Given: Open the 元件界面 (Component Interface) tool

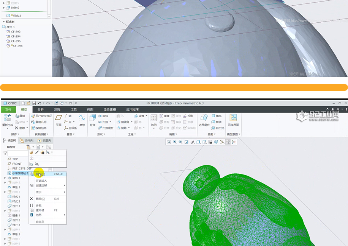Looking at the screenshot, I should point(233,120).
